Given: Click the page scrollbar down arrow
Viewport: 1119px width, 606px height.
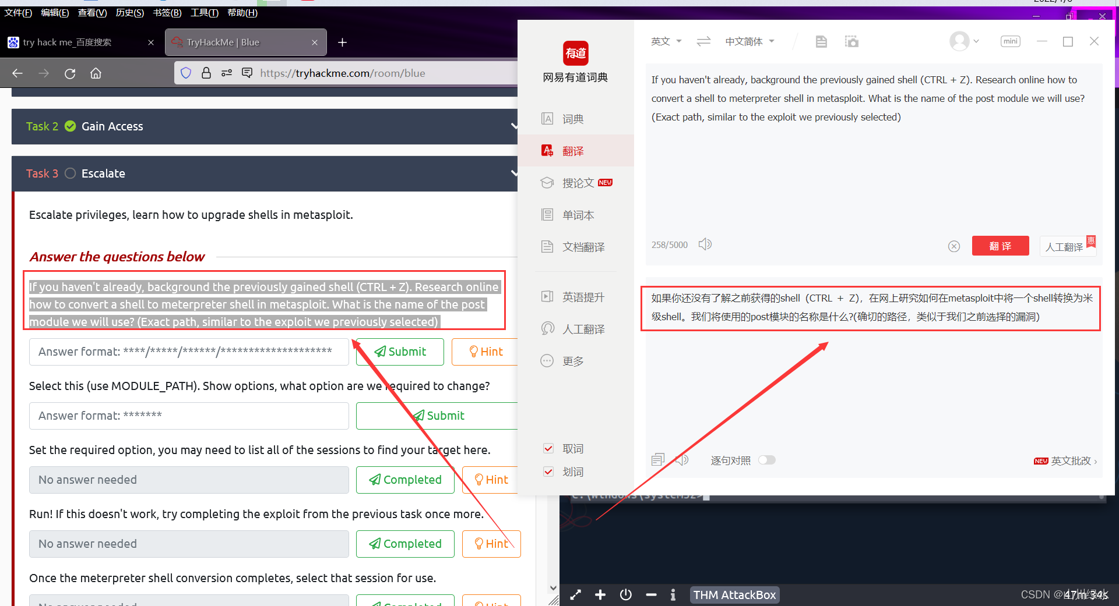Looking at the screenshot, I should point(553,588).
